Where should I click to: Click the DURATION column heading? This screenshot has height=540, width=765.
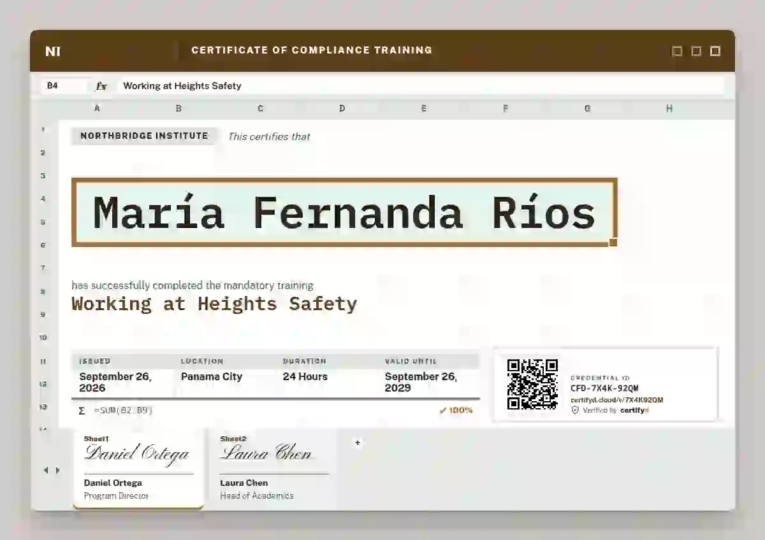pos(305,361)
